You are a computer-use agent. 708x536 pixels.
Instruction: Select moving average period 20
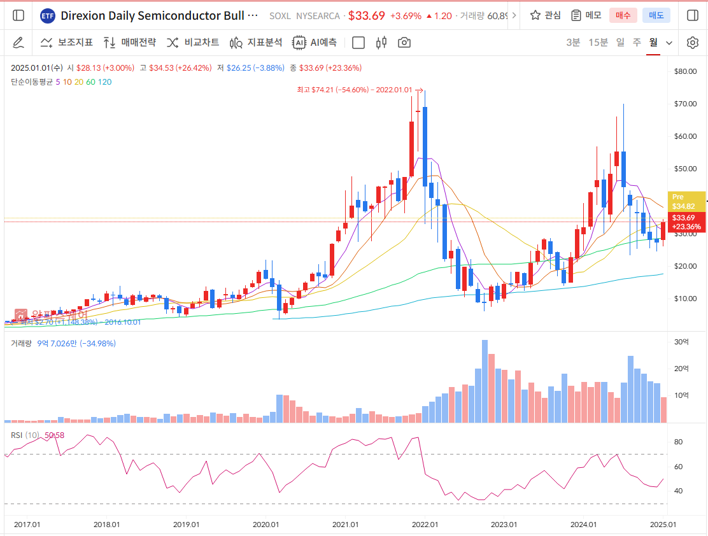[78, 81]
